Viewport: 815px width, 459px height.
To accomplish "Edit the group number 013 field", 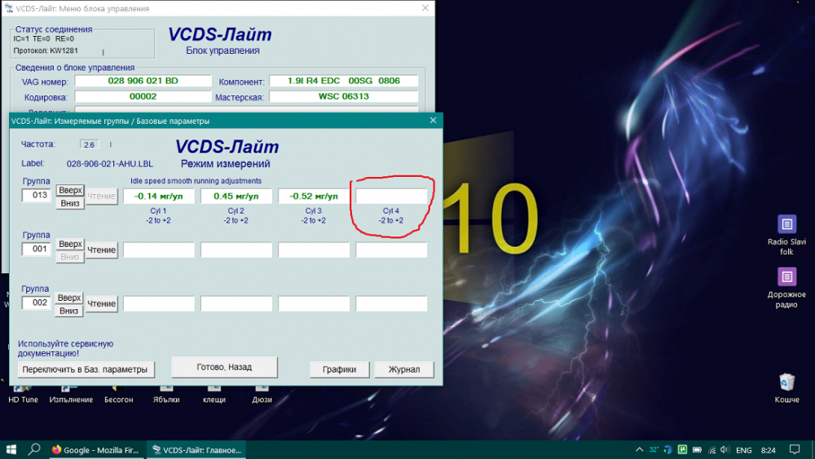I will (37, 195).
